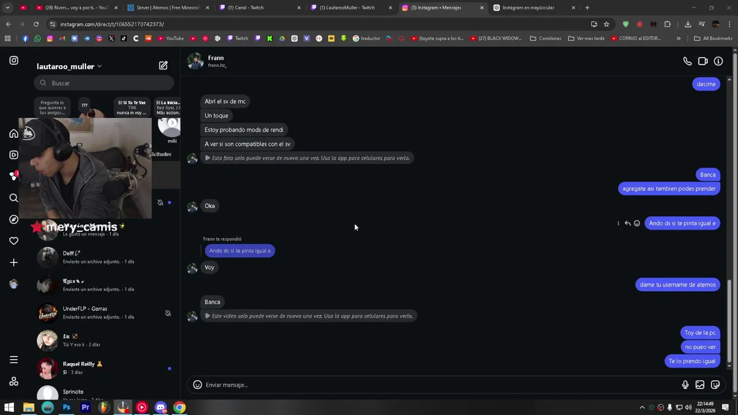Switch to the '(1) Canal - Twitch' tab
Viewport: 738px width, 415px height.
click(259, 7)
